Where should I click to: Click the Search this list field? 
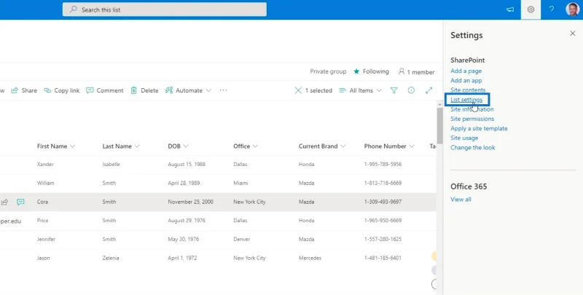(165, 9)
